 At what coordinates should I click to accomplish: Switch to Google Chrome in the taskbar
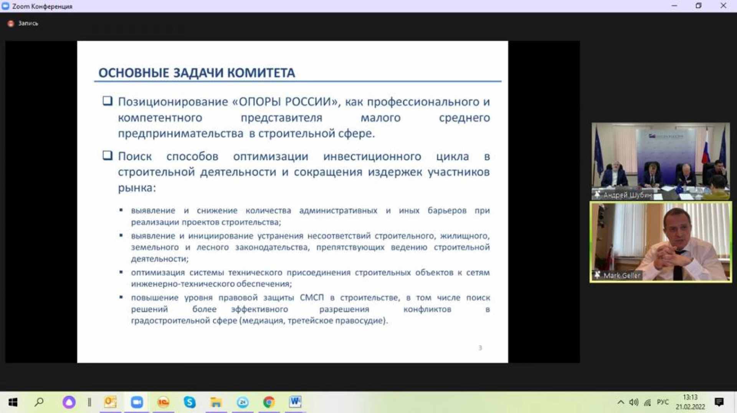coord(269,402)
